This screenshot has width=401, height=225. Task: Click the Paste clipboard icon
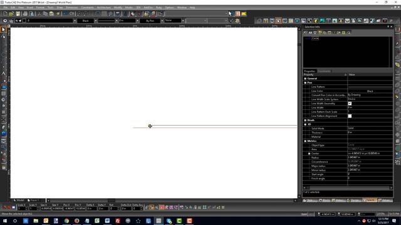tap(51, 14)
